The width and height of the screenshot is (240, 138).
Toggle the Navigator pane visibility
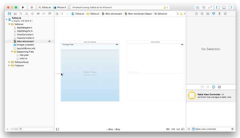click(x=218, y=7)
